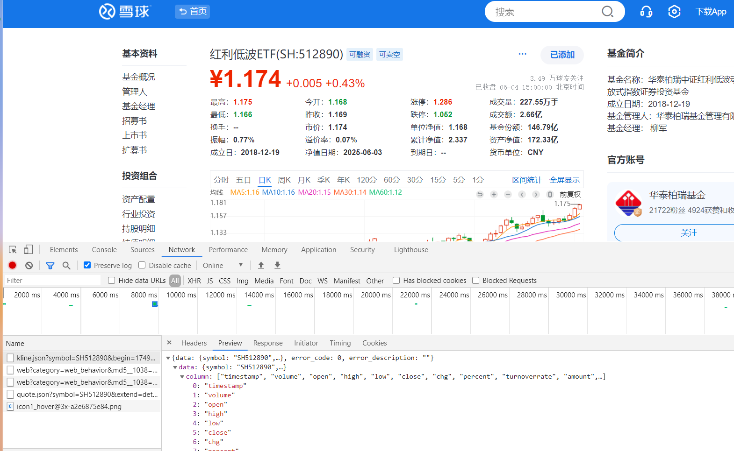Select the kline.json request row
The height and width of the screenshot is (451, 734).
pyautogui.click(x=82, y=358)
